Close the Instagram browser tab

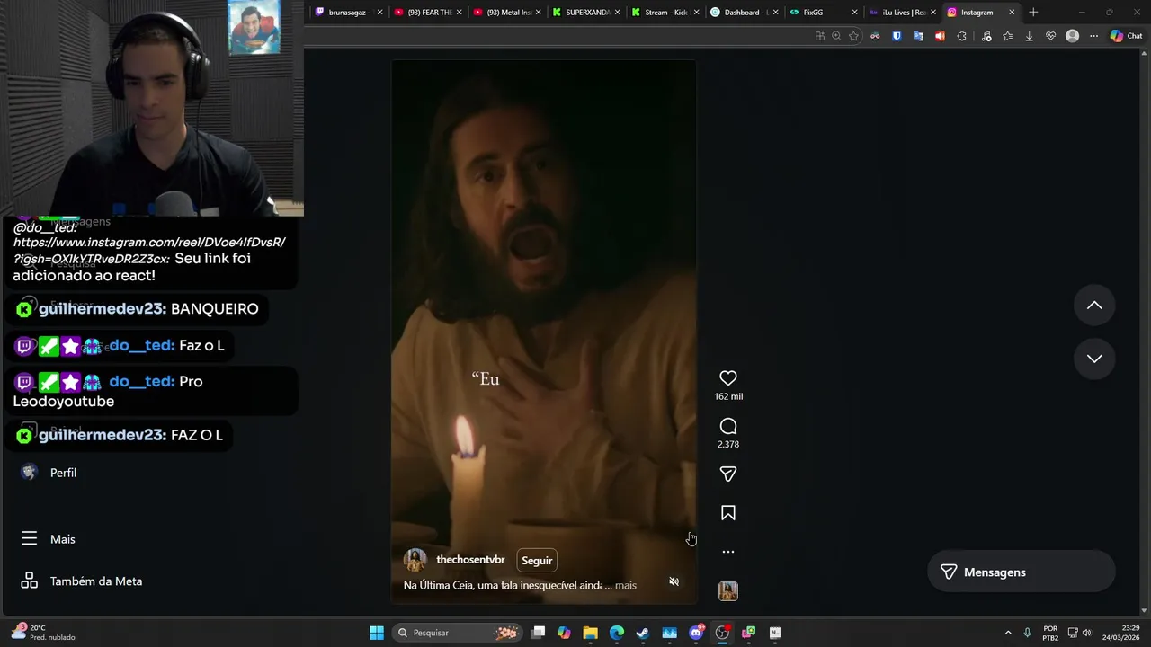click(1012, 13)
